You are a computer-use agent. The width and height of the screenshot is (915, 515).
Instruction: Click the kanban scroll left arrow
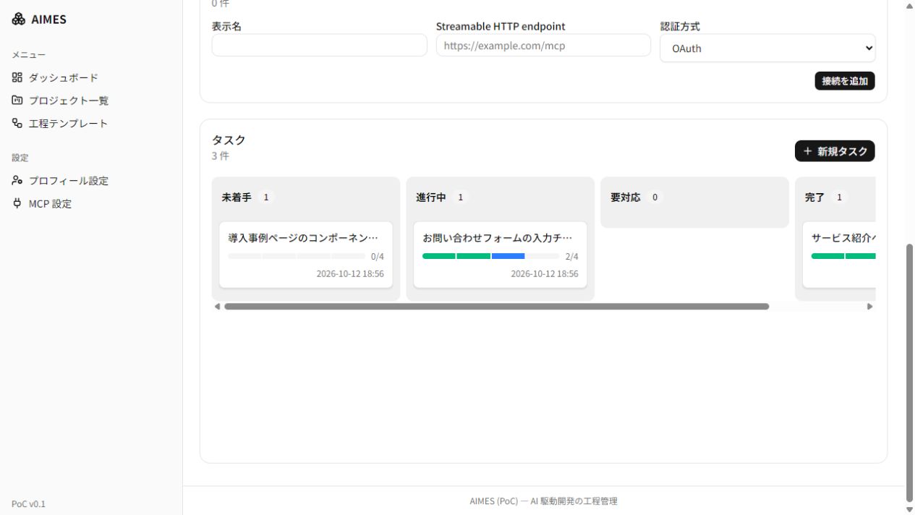click(x=217, y=307)
